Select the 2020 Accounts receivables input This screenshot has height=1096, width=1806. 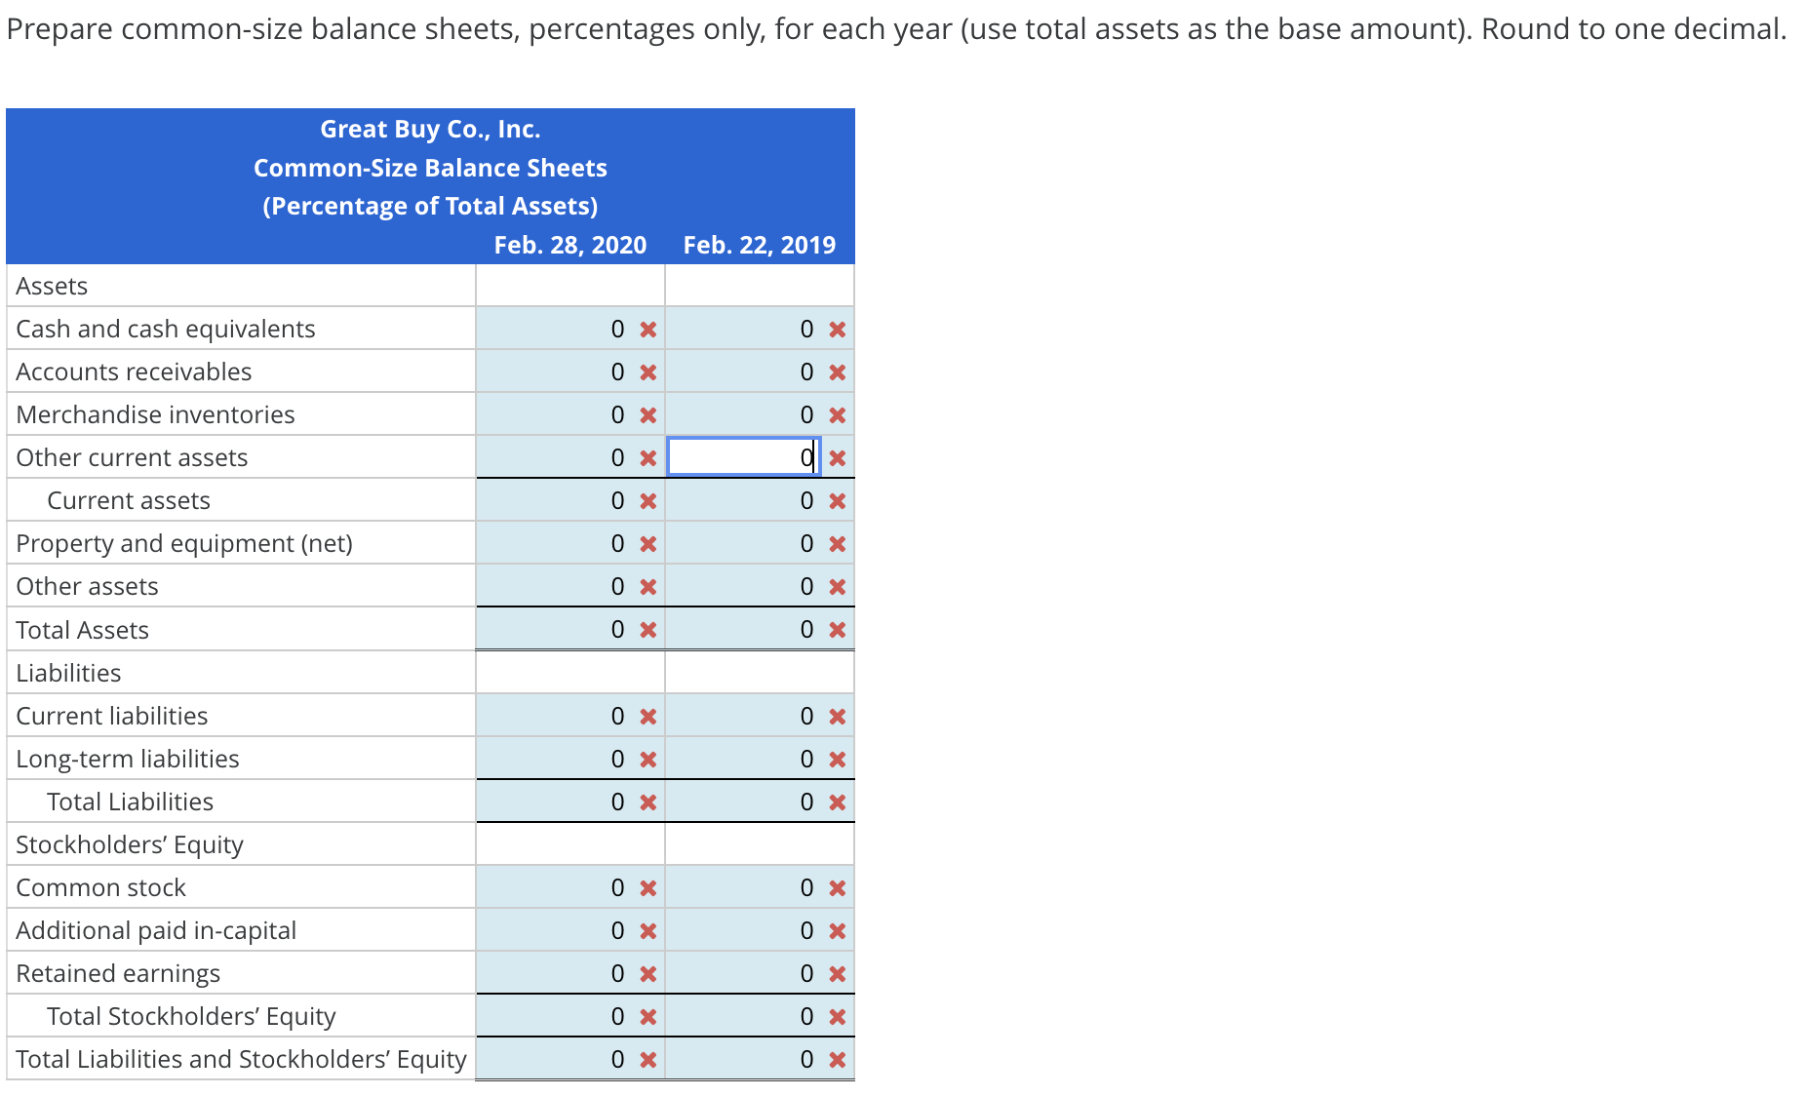(554, 372)
